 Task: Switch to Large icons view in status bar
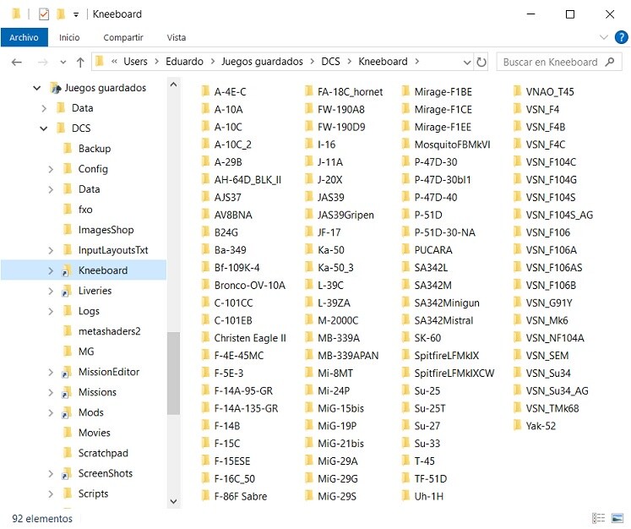point(617,518)
